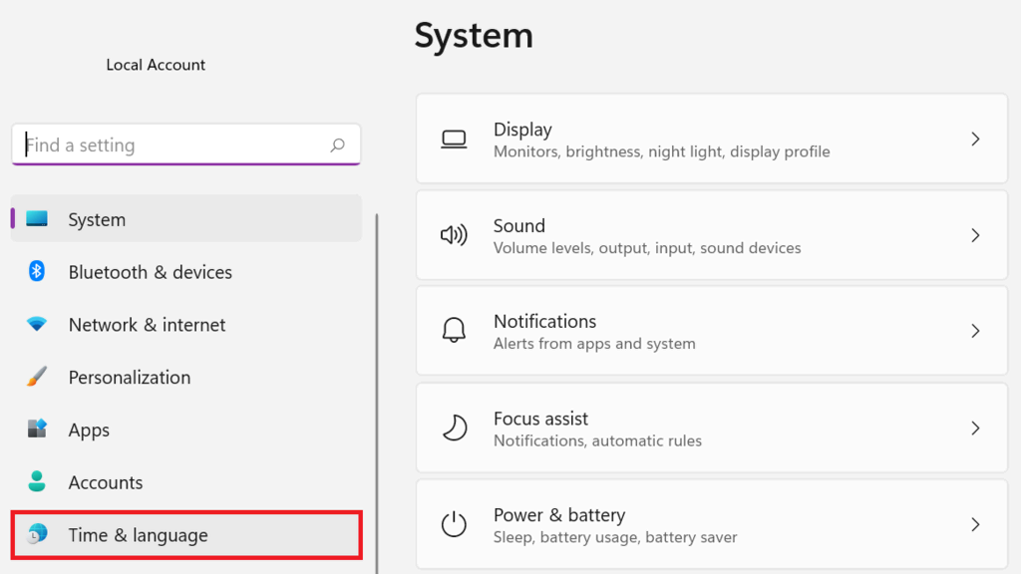Click the Wi-Fi network icon in sidebar

point(37,324)
